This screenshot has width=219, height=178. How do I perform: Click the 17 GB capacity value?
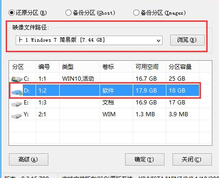[x=177, y=103]
